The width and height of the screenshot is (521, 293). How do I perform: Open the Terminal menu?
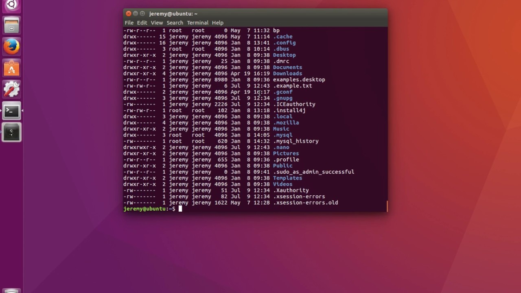[197, 23]
